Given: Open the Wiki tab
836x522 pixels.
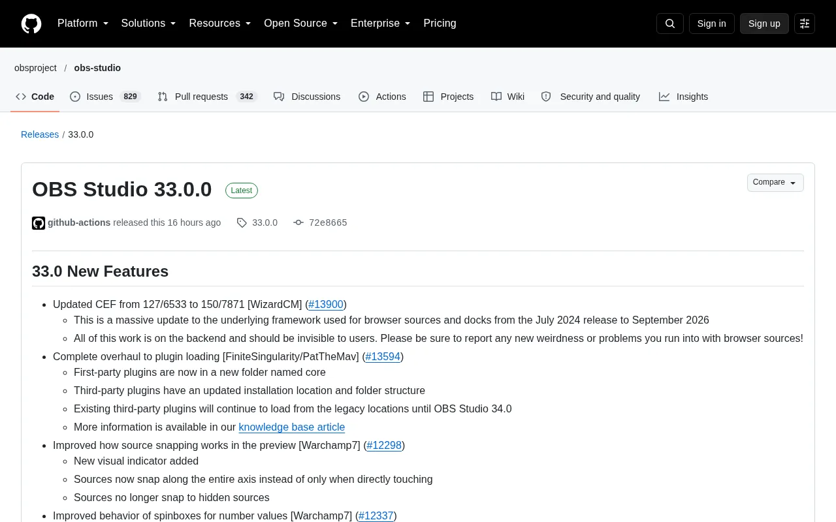Looking at the screenshot, I should pyautogui.click(x=507, y=97).
